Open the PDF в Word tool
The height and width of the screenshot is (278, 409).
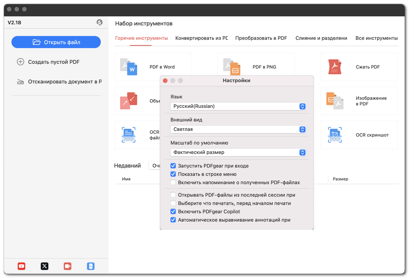[153, 67]
